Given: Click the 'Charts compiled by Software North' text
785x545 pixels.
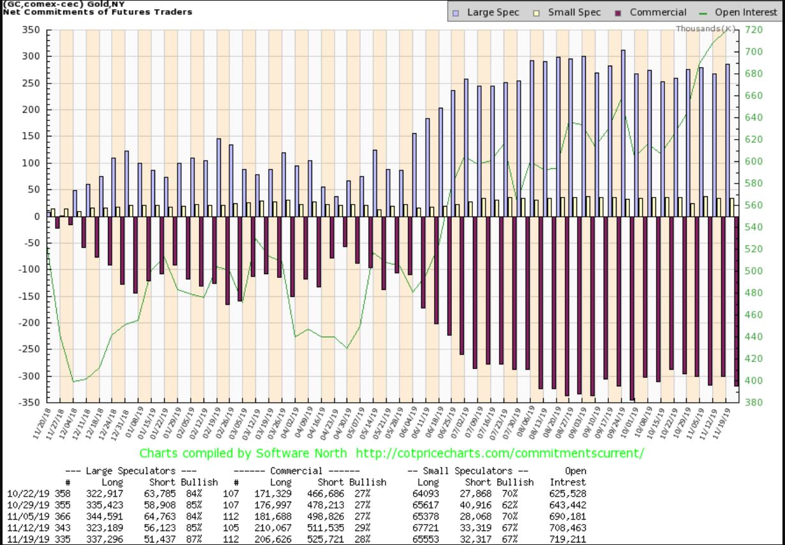Looking at the screenshot, I should (244, 453).
